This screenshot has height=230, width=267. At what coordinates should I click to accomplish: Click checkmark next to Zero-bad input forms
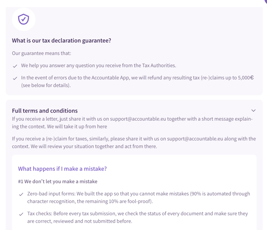[x=21, y=194]
